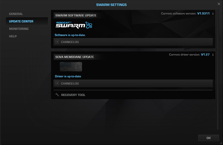Click the Recovery Tool wrench icon
The height and width of the screenshot is (145, 223).
click(x=57, y=95)
